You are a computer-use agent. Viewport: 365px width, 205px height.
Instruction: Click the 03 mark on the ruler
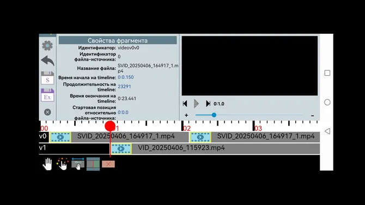[x=258, y=128]
